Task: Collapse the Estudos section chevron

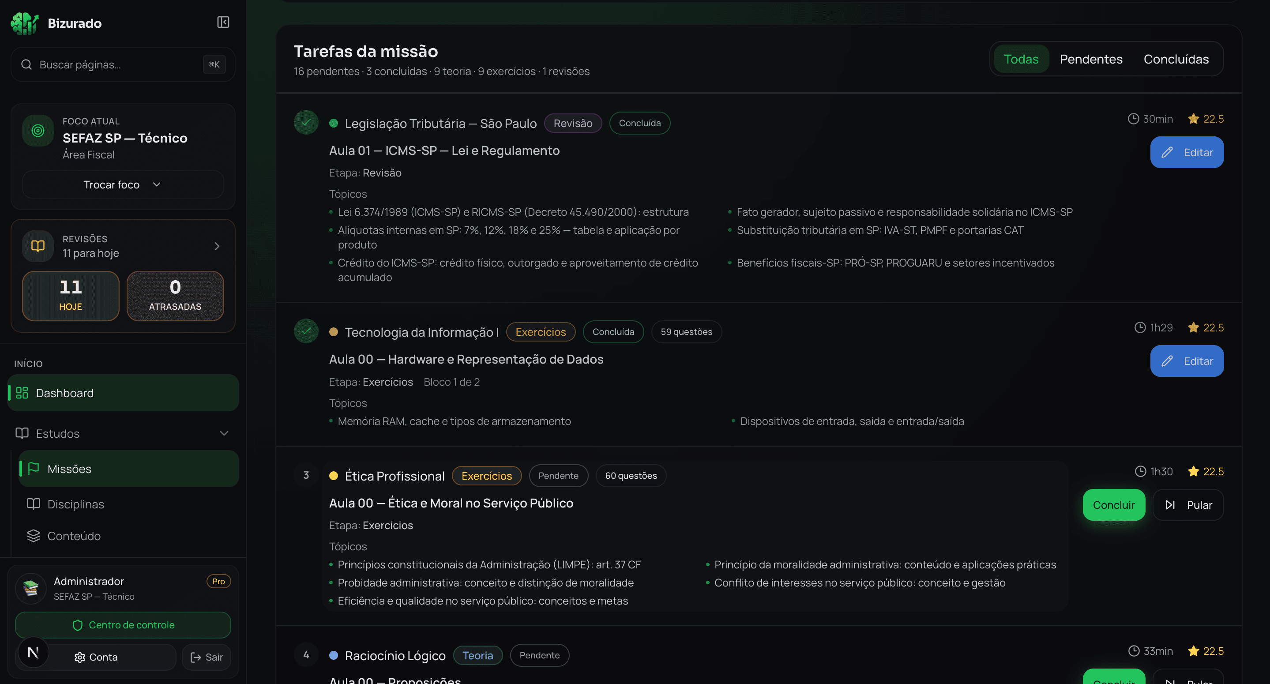Action: (x=224, y=433)
